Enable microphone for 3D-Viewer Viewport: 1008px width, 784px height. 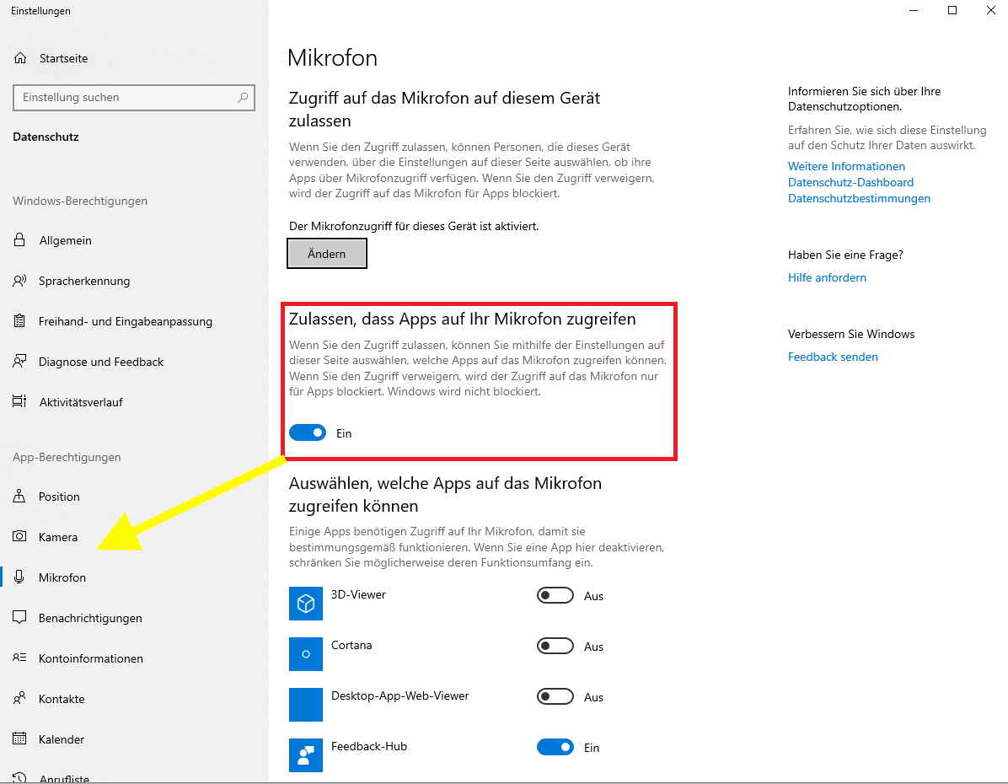555,596
